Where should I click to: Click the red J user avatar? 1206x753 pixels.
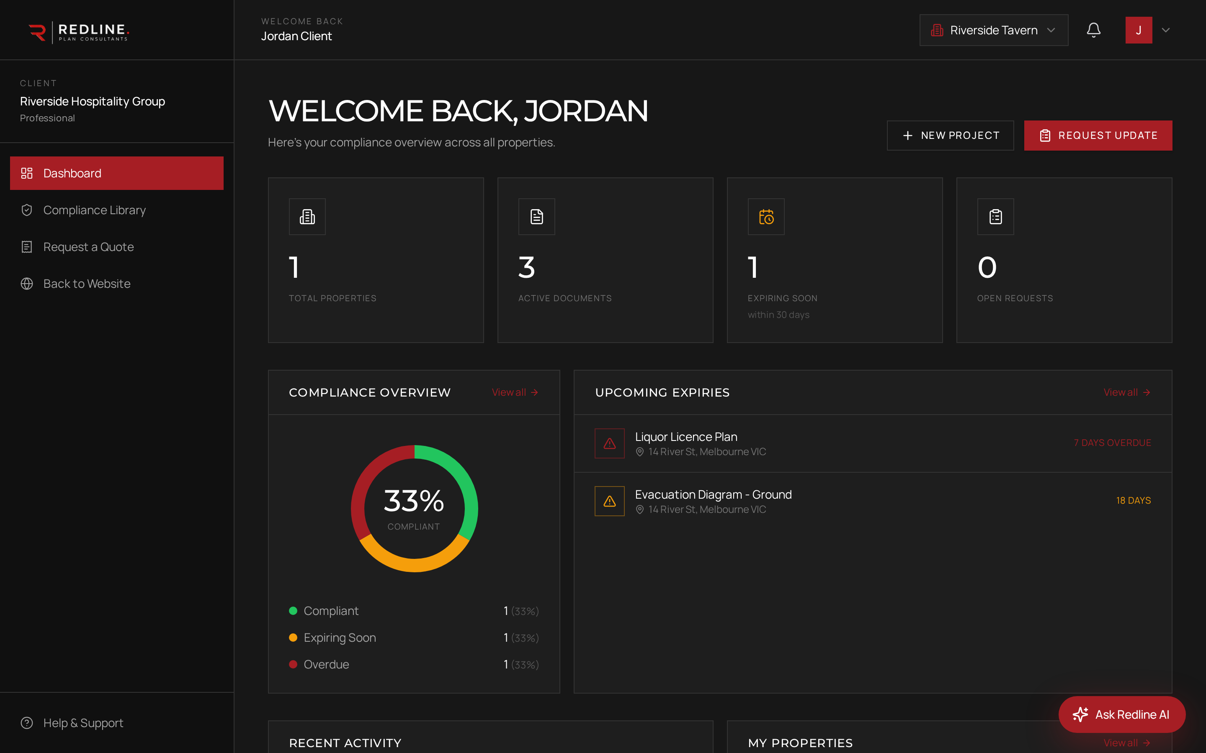(x=1139, y=31)
